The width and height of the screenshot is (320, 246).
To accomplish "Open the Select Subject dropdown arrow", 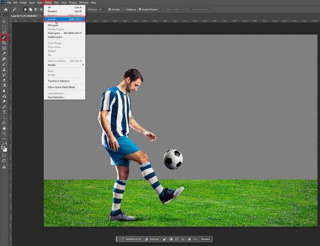I will (184, 9).
